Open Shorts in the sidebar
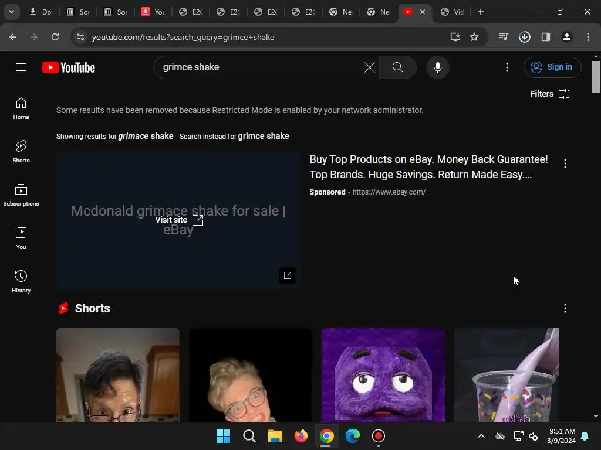This screenshot has height=450, width=601. pyautogui.click(x=21, y=152)
